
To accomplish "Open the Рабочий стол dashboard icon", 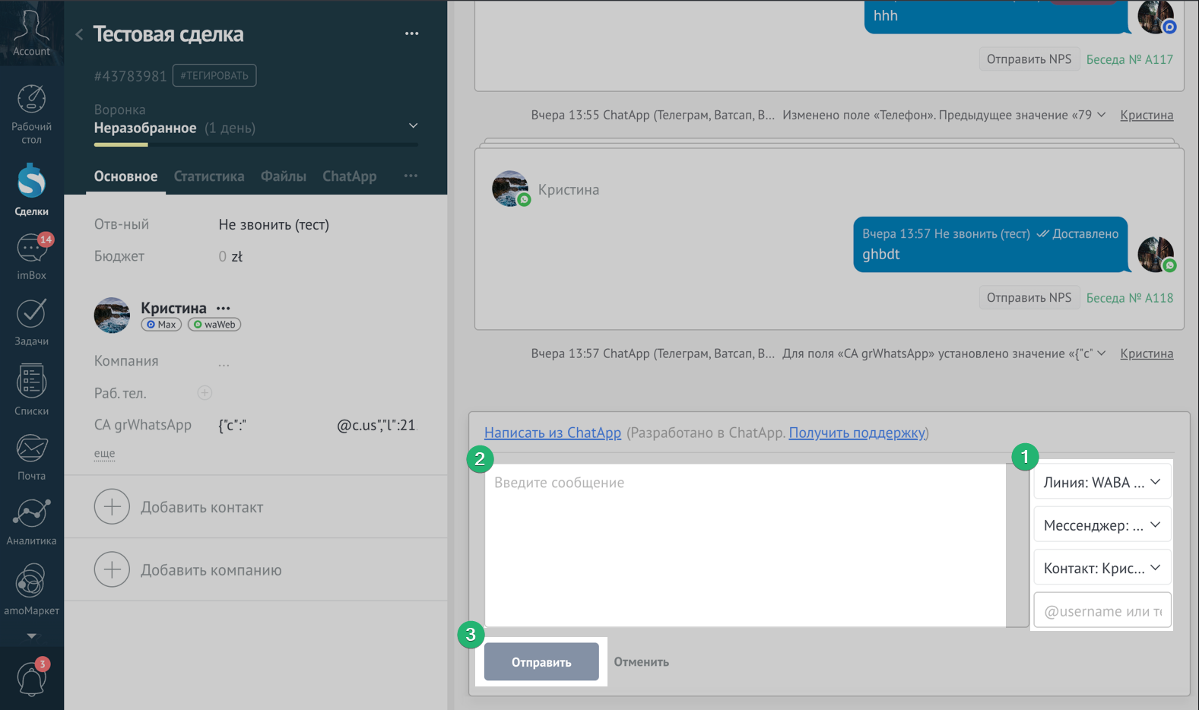I will pos(31,100).
